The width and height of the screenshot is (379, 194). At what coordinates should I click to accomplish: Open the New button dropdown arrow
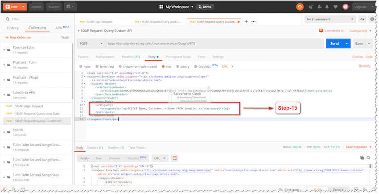pos(23,7)
